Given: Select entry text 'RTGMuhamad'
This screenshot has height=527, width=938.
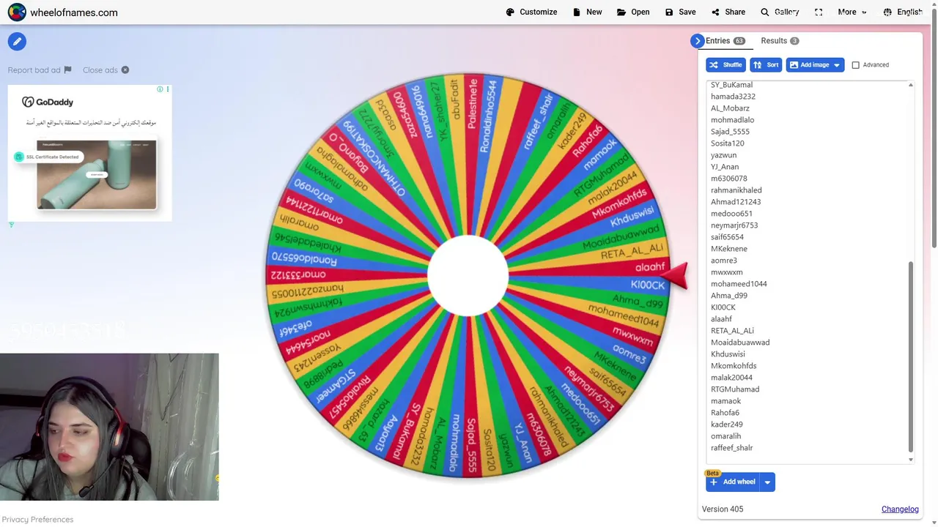Looking at the screenshot, I should point(735,389).
